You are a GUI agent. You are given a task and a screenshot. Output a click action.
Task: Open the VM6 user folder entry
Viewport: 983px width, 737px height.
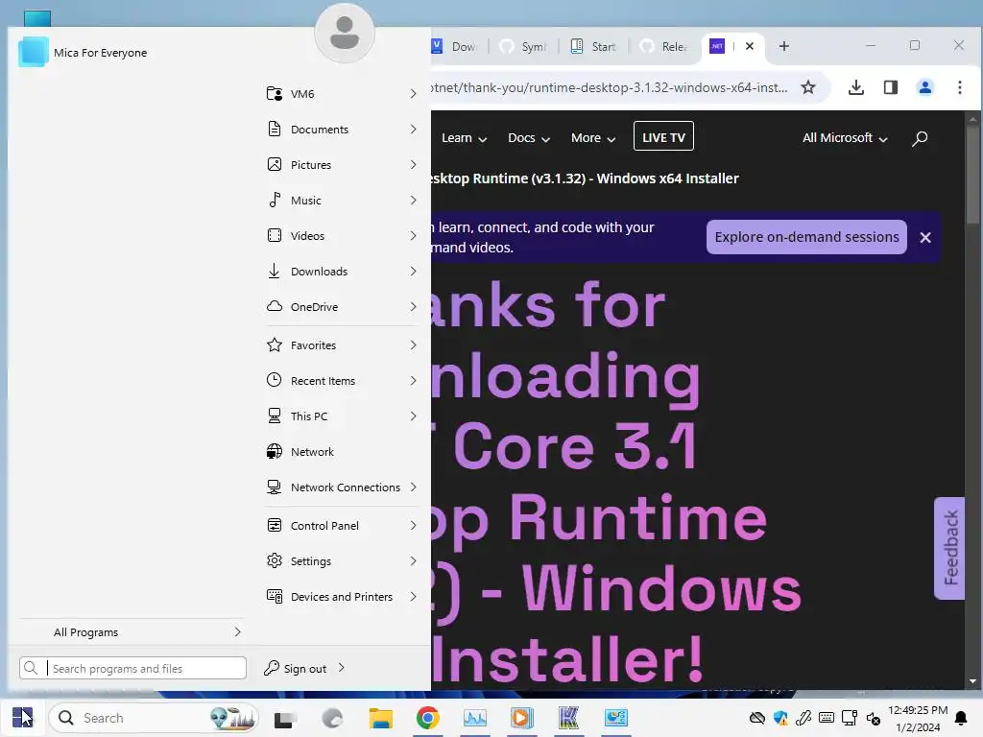342,94
